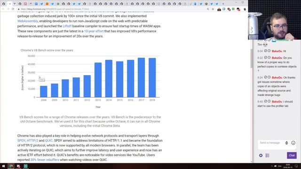Show hidden system tray icons chevron
The image size is (301, 169).
click(272, 166)
